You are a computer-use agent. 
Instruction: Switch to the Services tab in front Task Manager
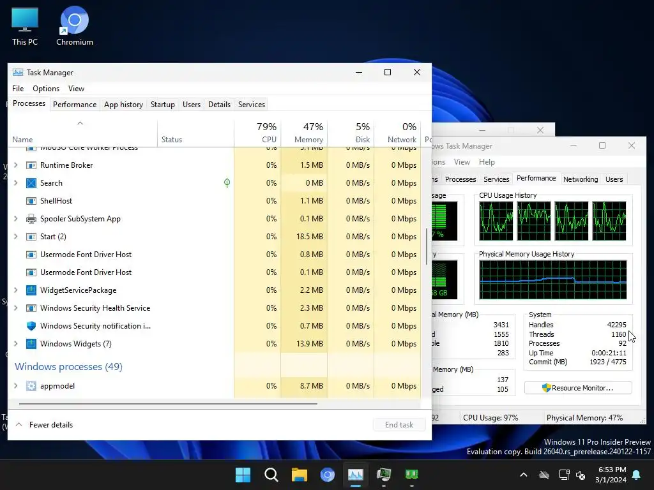coord(252,105)
